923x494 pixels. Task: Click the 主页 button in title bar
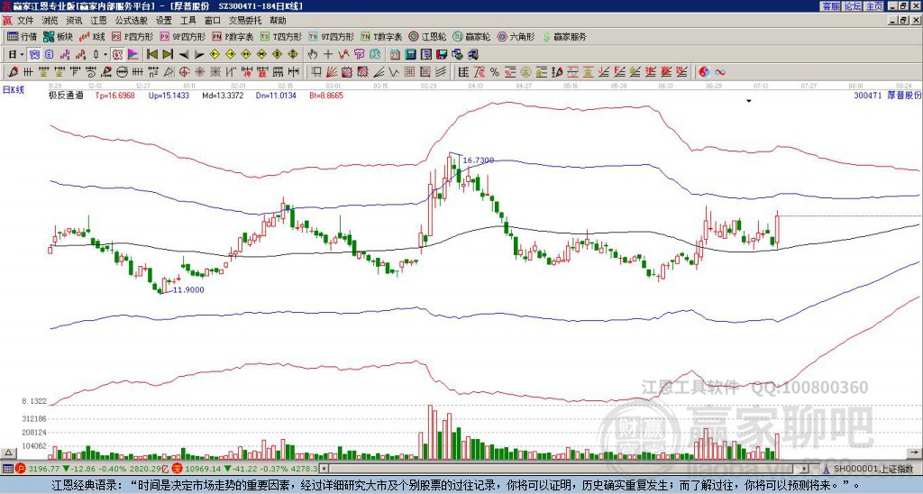pos(873,6)
